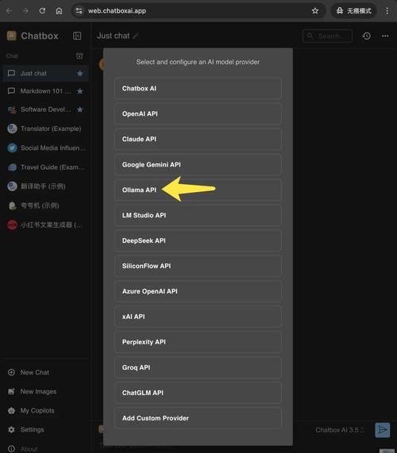397x453 pixels.
Task: Collapse the sidebar with panel icon
Action: coord(77,36)
